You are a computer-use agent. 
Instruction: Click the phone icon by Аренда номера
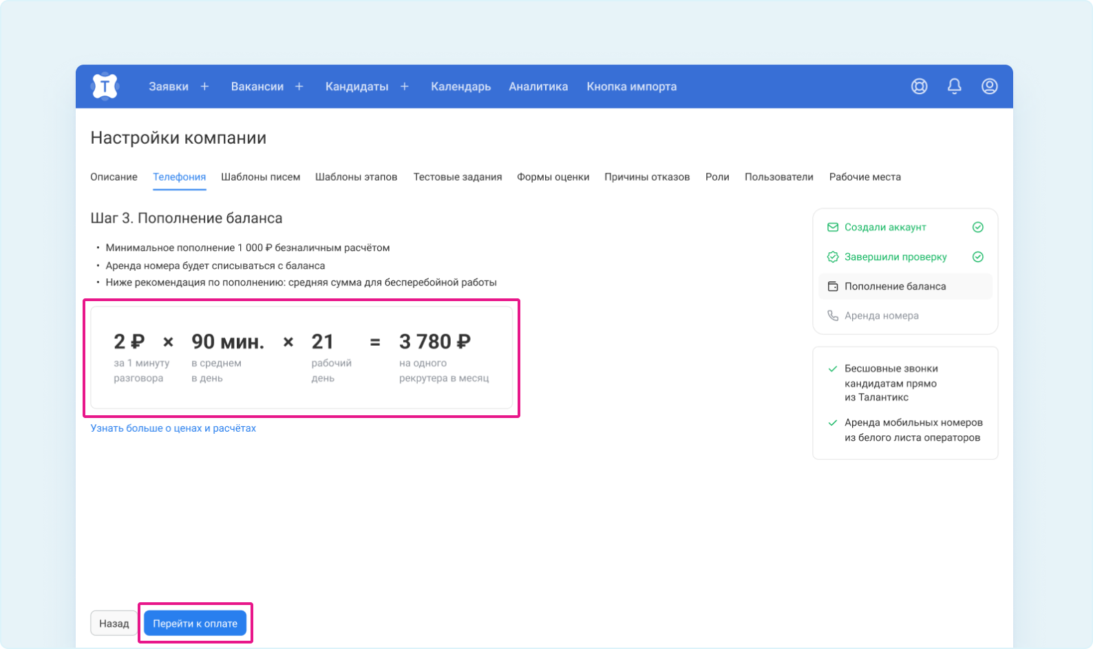pyautogui.click(x=833, y=316)
